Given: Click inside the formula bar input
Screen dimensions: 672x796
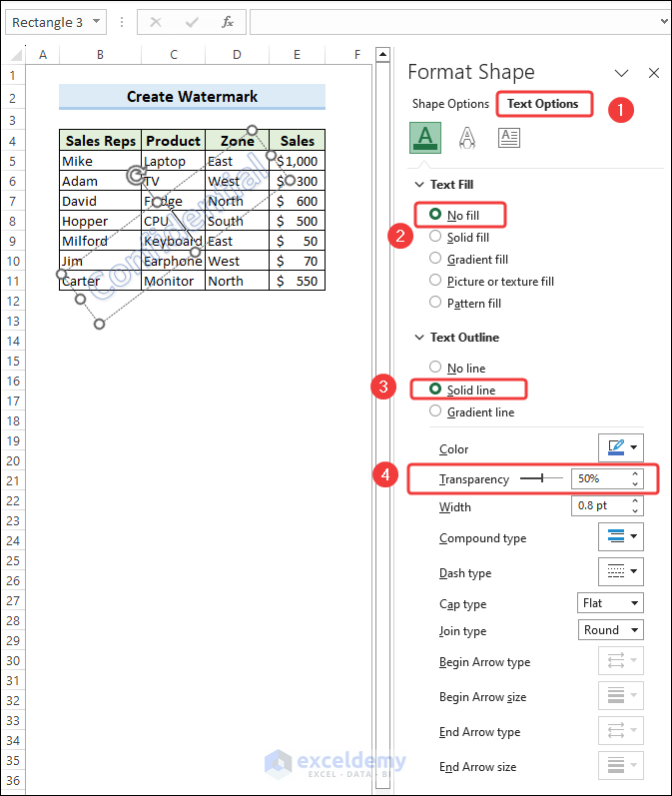Looking at the screenshot, I should pos(454,22).
